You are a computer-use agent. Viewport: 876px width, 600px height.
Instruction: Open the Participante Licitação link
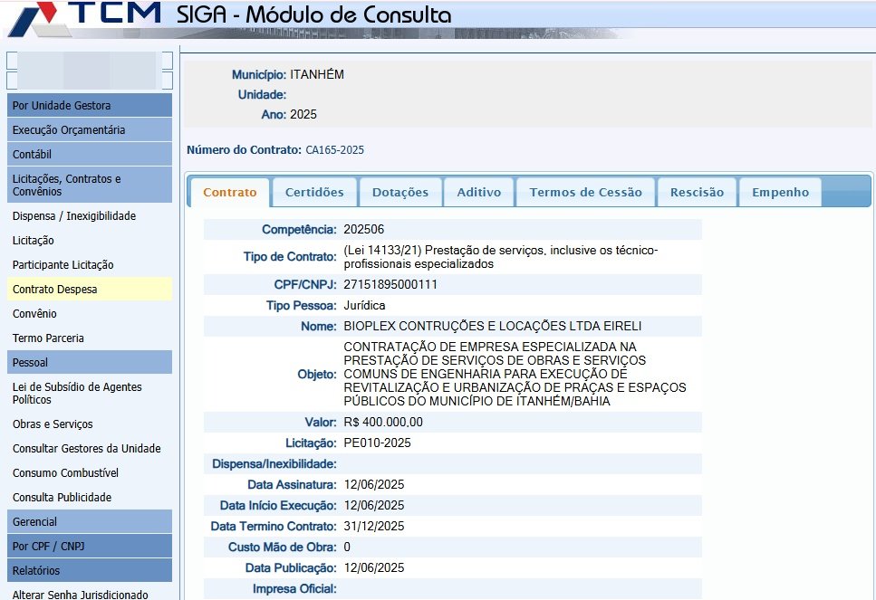63,265
